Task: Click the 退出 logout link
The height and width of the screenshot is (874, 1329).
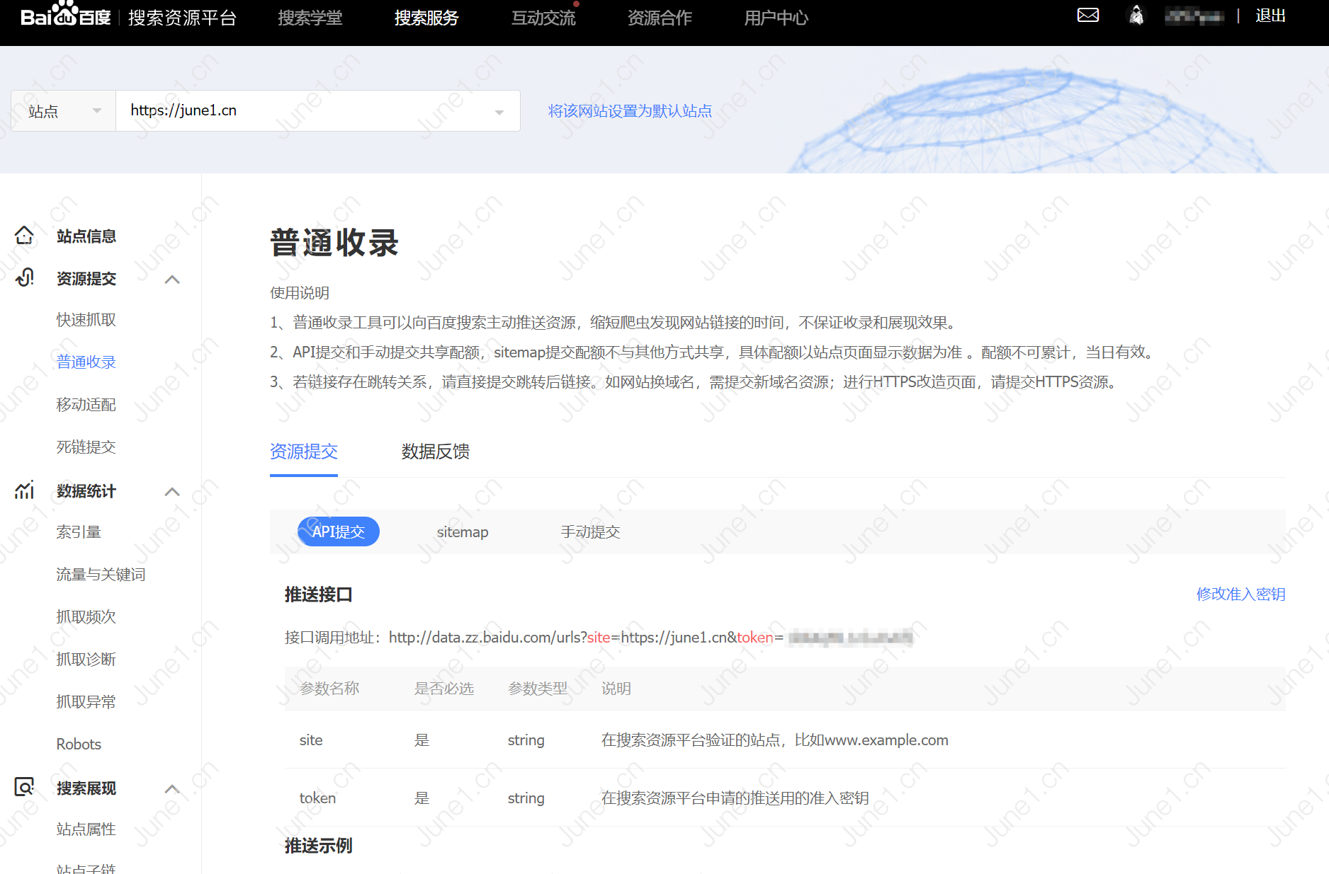Action: [1270, 16]
